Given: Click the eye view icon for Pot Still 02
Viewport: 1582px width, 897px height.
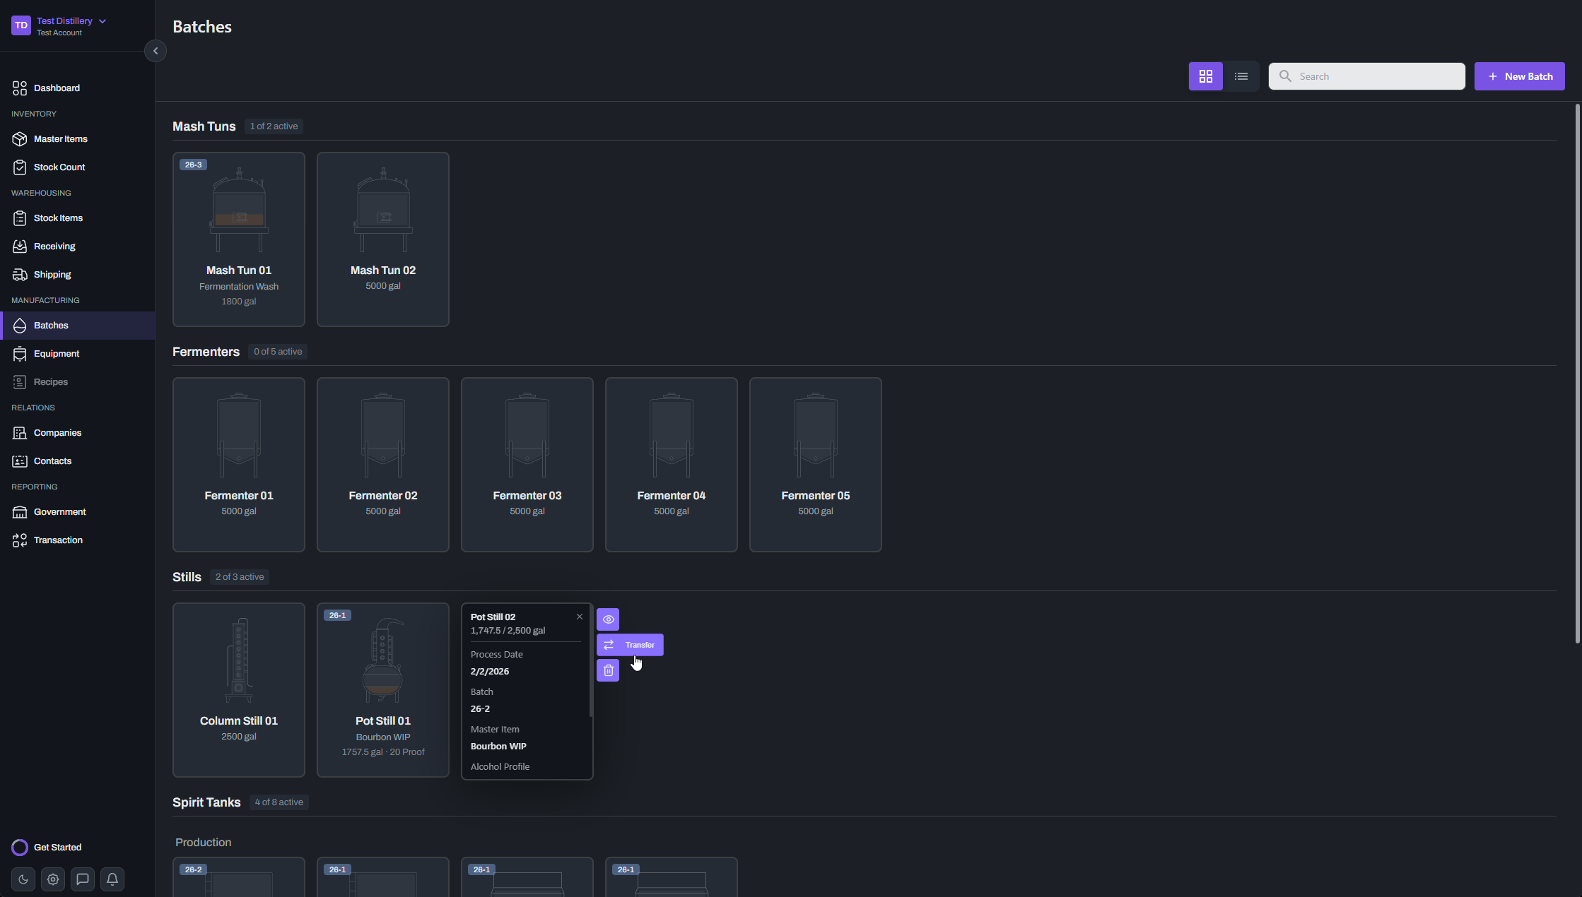Looking at the screenshot, I should (608, 619).
